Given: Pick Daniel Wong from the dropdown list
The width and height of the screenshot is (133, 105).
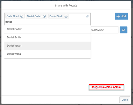Looking at the screenshot, I should click(47, 54).
